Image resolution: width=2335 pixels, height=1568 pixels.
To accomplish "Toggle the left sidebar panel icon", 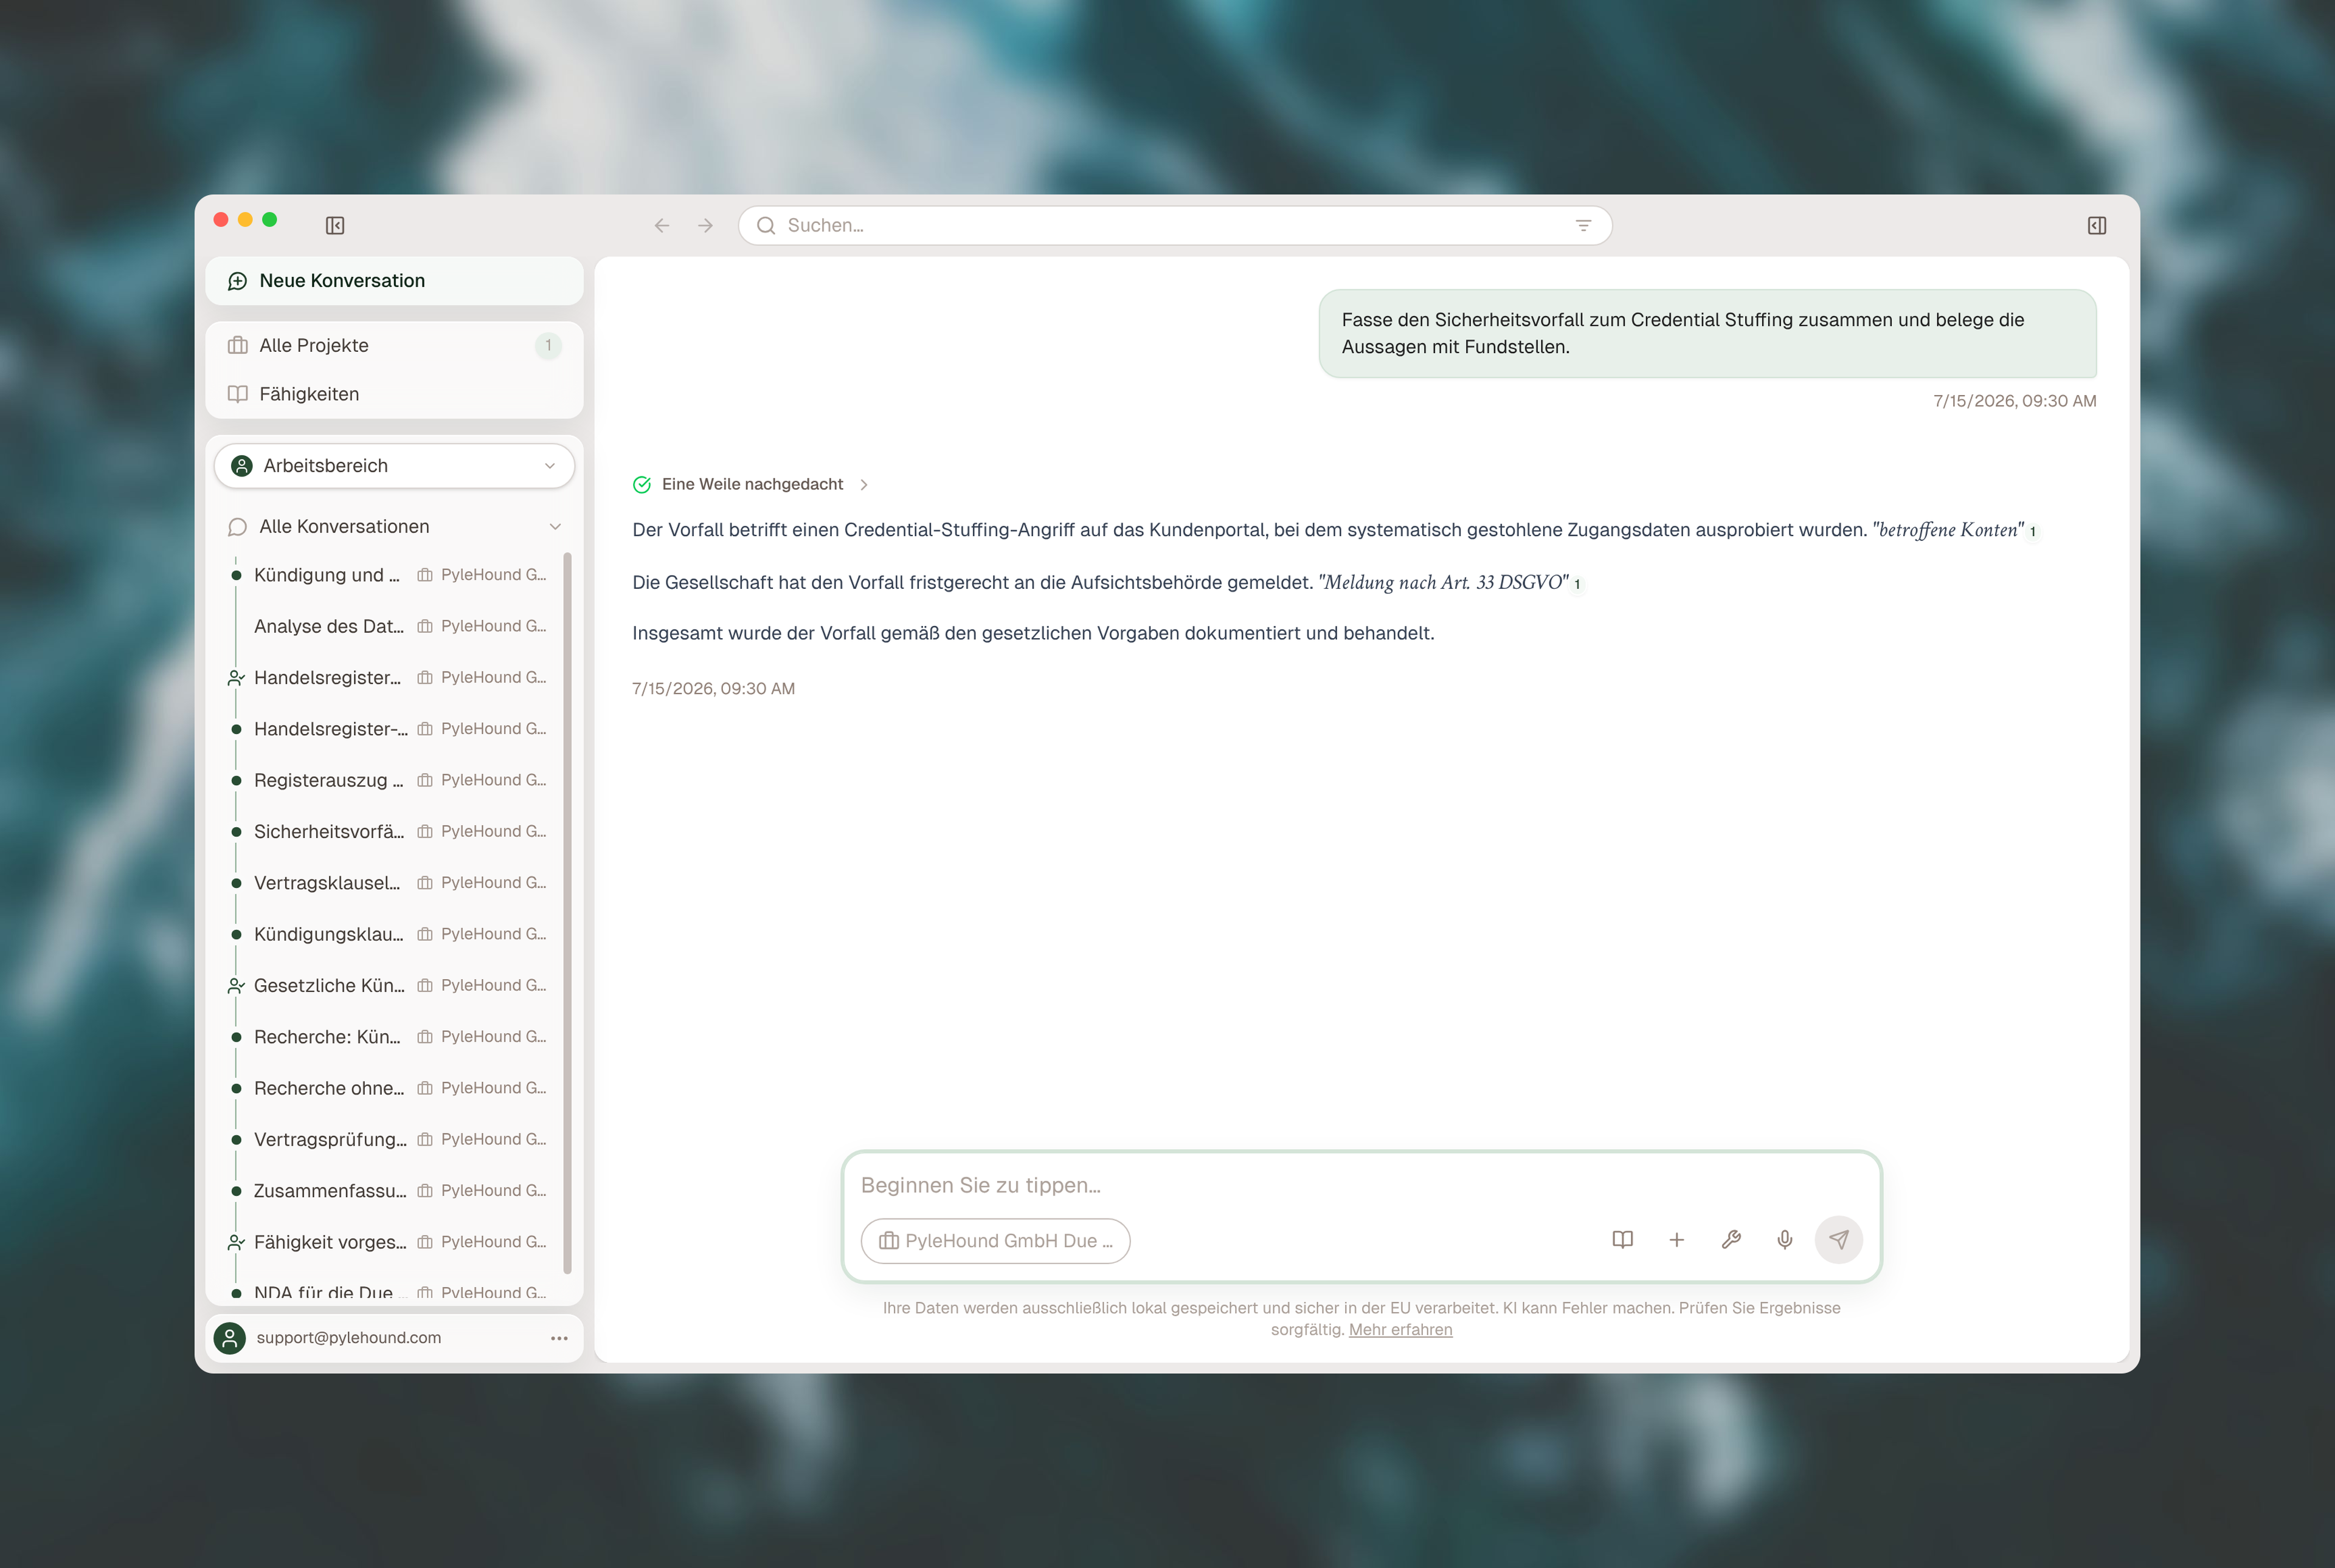I will coord(335,226).
